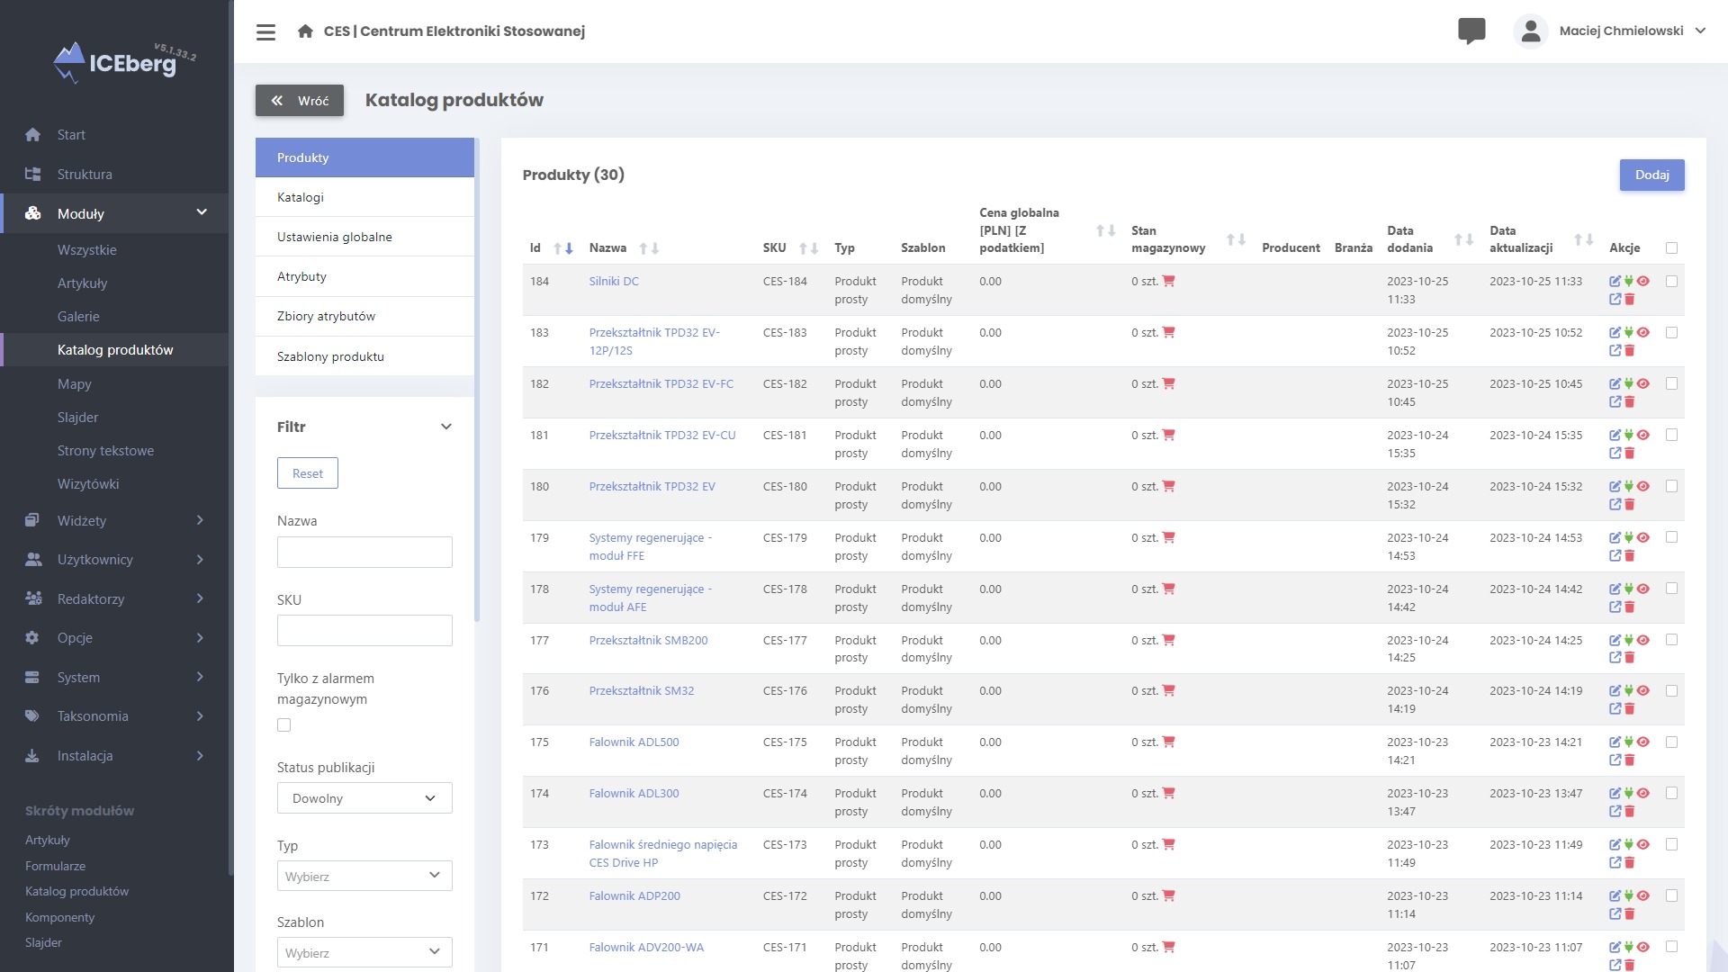Screen dimensions: 1728x972
Task: Select checkbox for product CES-182
Action: 1672,384
